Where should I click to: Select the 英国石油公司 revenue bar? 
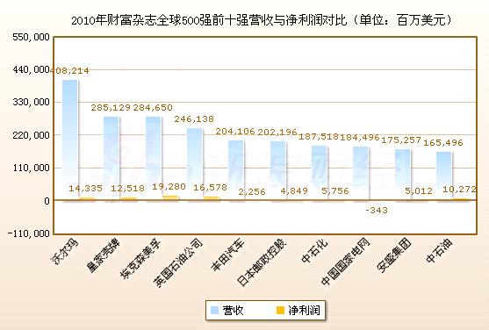coord(195,164)
